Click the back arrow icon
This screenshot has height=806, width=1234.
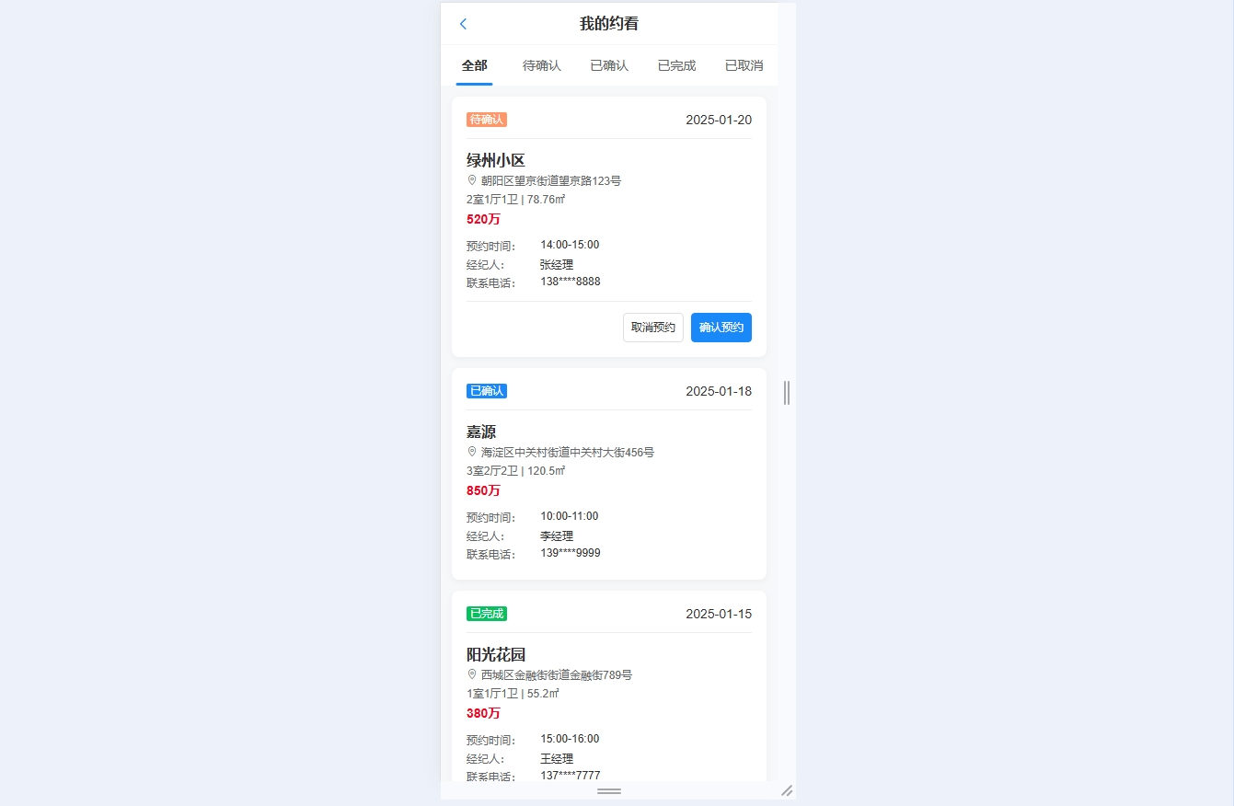click(x=463, y=24)
